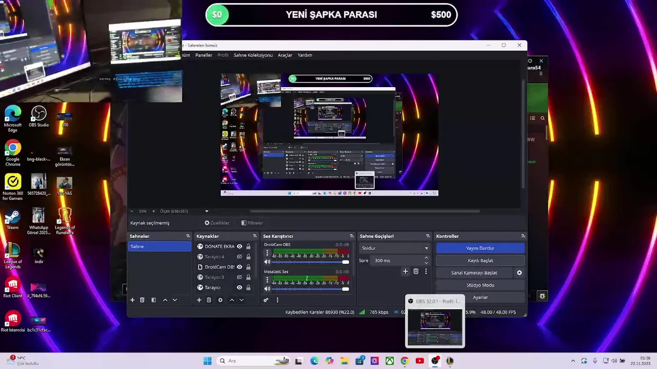657x369 pixels.
Task: Hide bottom Tarayıcı source with eye
Action: 239,288
